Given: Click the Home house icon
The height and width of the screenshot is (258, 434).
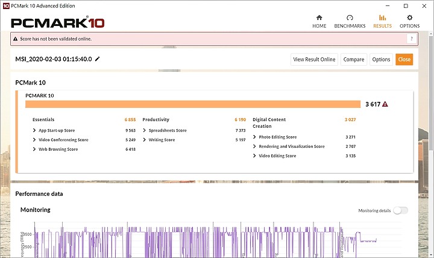Looking at the screenshot, I should 319,17.
